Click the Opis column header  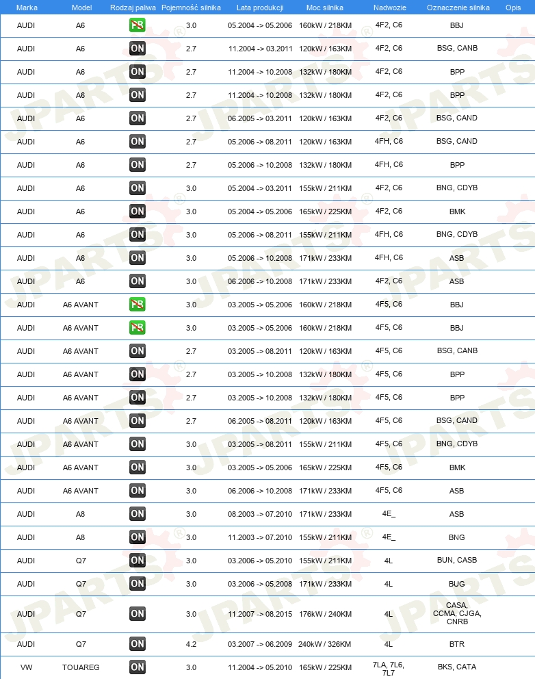point(513,8)
